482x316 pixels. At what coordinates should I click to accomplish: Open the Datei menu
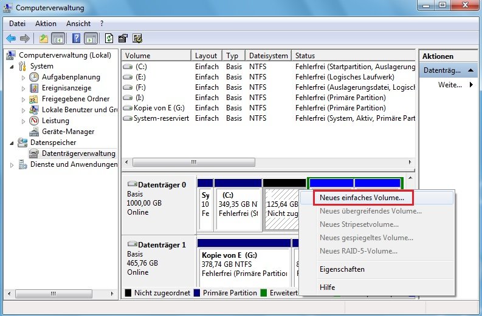coord(17,24)
